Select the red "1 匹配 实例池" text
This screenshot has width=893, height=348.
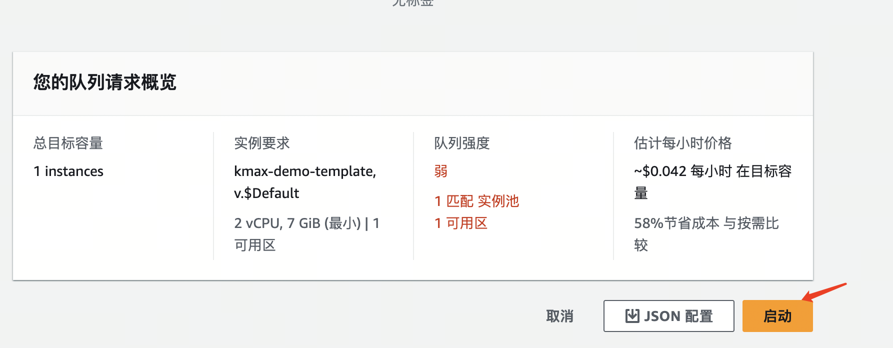pyautogui.click(x=476, y=201)
